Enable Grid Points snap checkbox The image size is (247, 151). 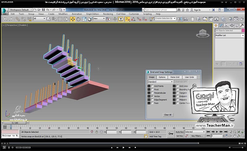tap(152, 86)
